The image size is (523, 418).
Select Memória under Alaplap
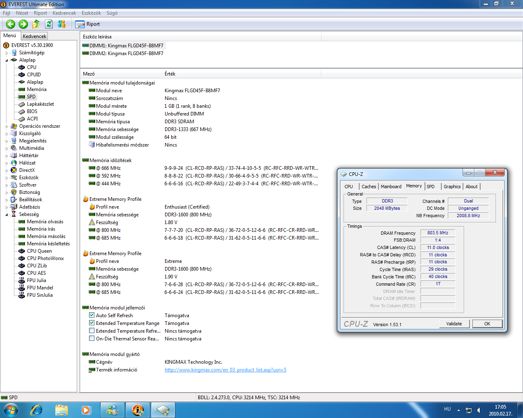37,89
